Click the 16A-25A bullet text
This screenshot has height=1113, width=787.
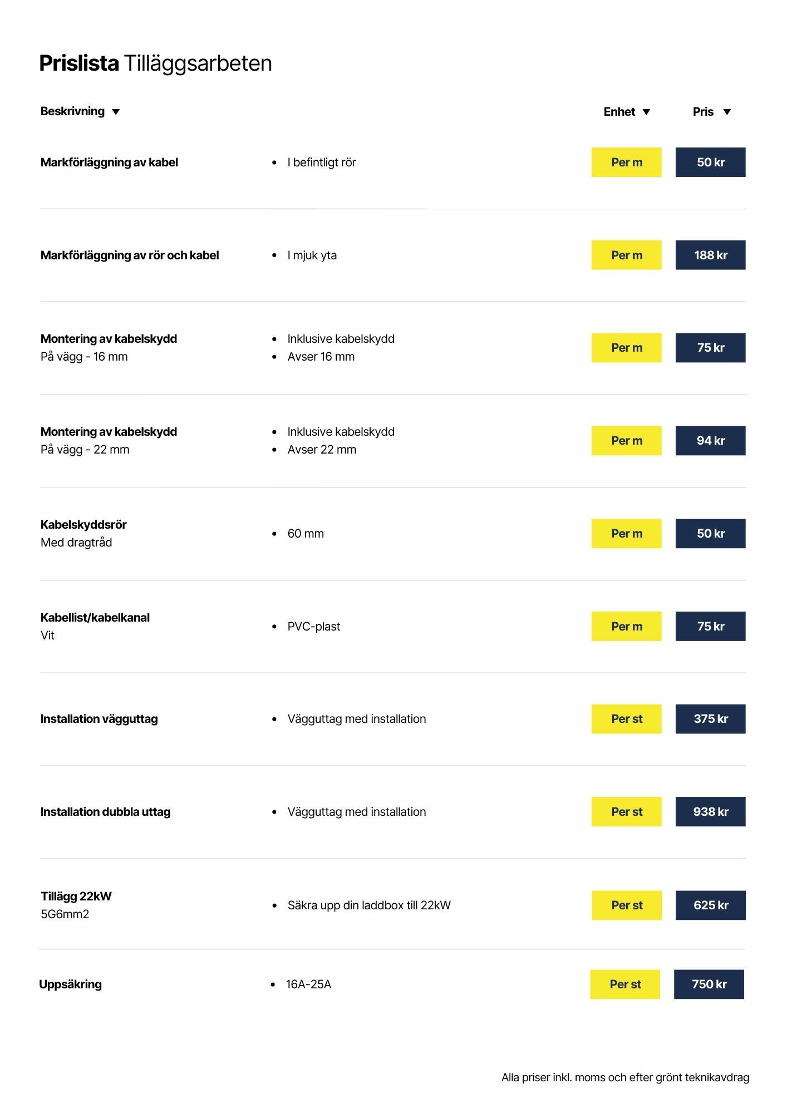point(308,984)
